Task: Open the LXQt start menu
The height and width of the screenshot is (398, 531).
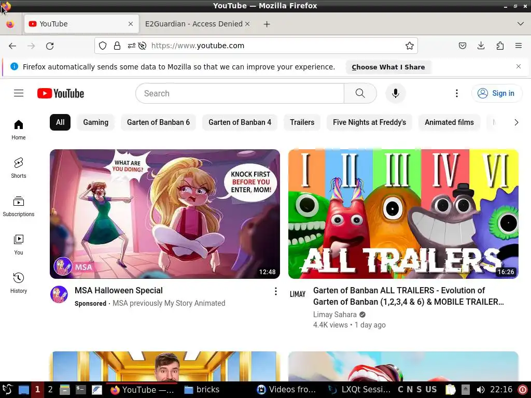Action: [7, 390]
